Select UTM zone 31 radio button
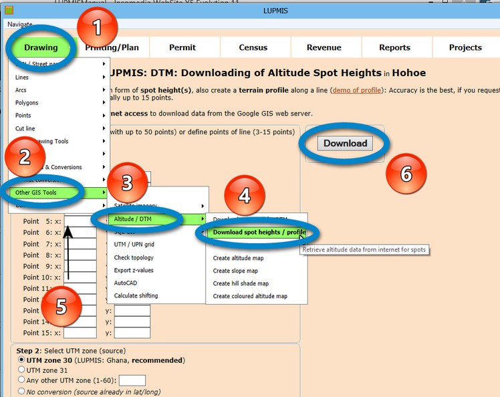 pos(21,370)
